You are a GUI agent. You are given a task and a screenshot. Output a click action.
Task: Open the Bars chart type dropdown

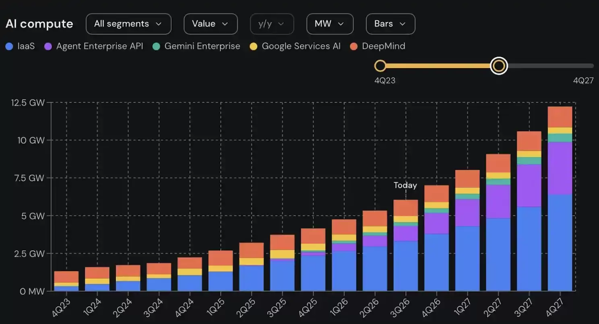pyautogui.click(x=390, y=24)
